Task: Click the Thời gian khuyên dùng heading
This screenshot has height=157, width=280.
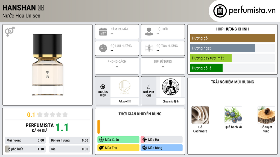Action: pyautogui.click(x=140, y=114)
